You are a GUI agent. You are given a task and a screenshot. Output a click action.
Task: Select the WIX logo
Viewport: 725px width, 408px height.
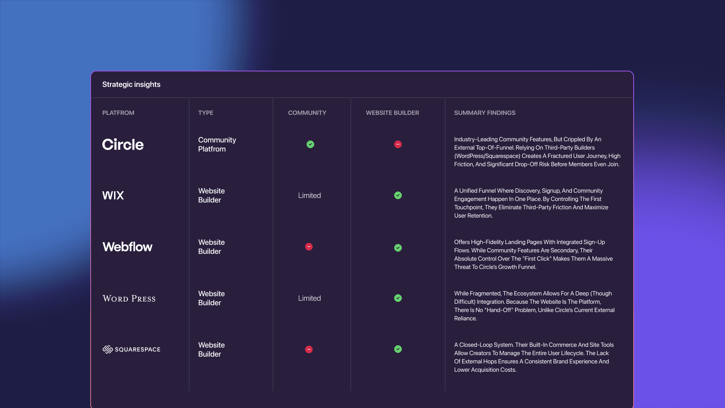pos(113,195)
